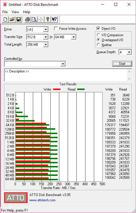Image resolution: width=136 pixels, height=213 pixels.
Task: Open Print Preview toolbar icon
Action: (x=34, y=19)
